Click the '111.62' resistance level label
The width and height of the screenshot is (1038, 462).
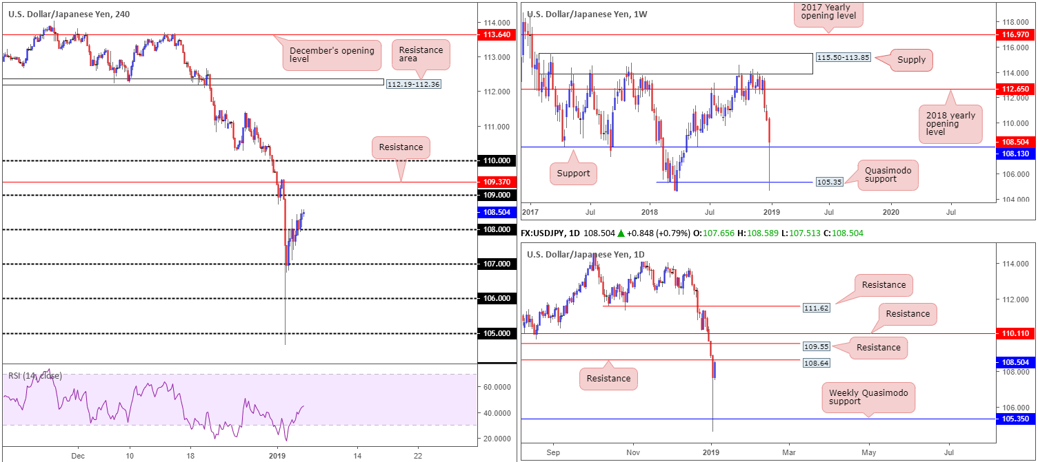818,308
